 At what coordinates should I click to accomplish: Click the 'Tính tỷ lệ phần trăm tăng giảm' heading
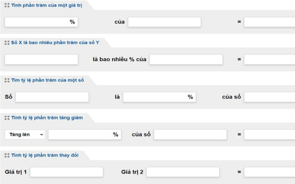[x=47, y=118]
